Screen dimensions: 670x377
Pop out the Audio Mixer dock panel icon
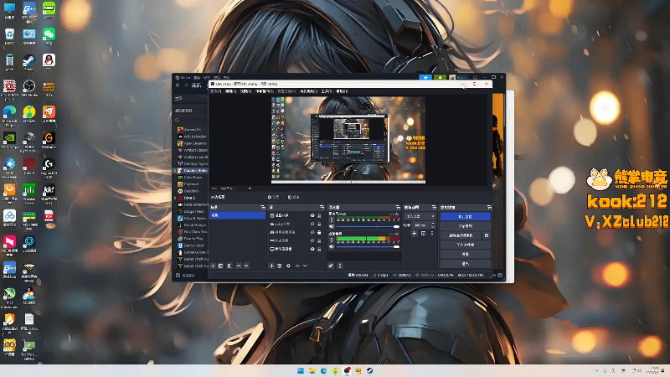[398, 207]
